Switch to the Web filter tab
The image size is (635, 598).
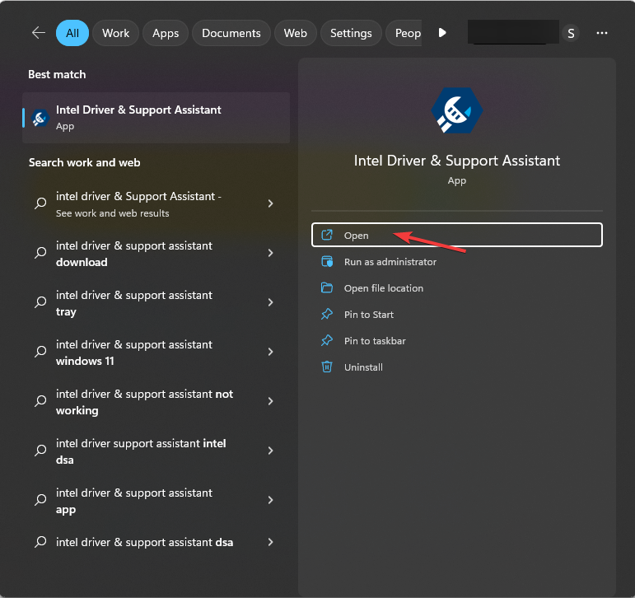[295, 33]
